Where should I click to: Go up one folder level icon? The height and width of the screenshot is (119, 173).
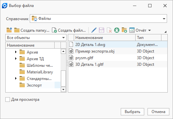click(9, 30)
